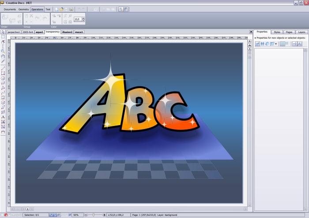Screen dimensions: 309x218
Task: Select the arrow selection tool beside document tabs
Action: (3, 32)
